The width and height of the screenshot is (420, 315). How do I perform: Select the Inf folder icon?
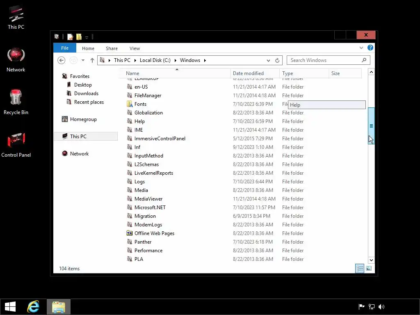click(130, 147)
